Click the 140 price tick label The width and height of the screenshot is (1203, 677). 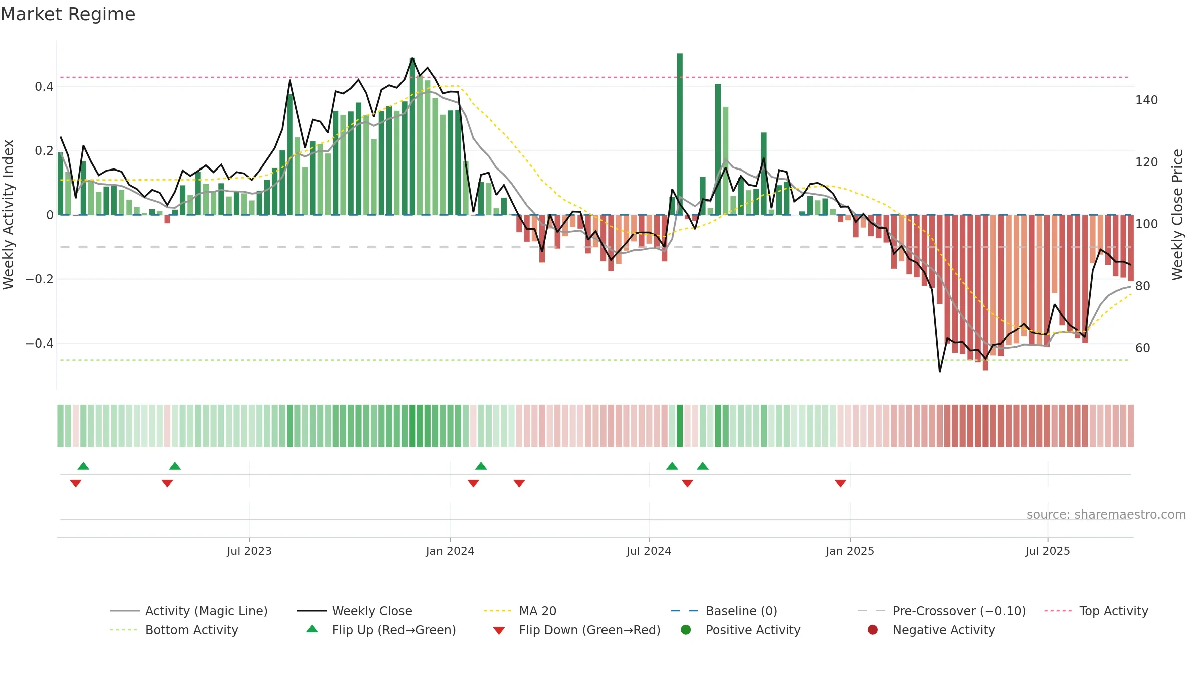pyautogui.click(x=1147, y=100)
